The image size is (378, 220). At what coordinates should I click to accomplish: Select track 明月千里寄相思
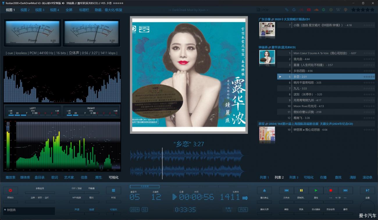coord(326,83)
